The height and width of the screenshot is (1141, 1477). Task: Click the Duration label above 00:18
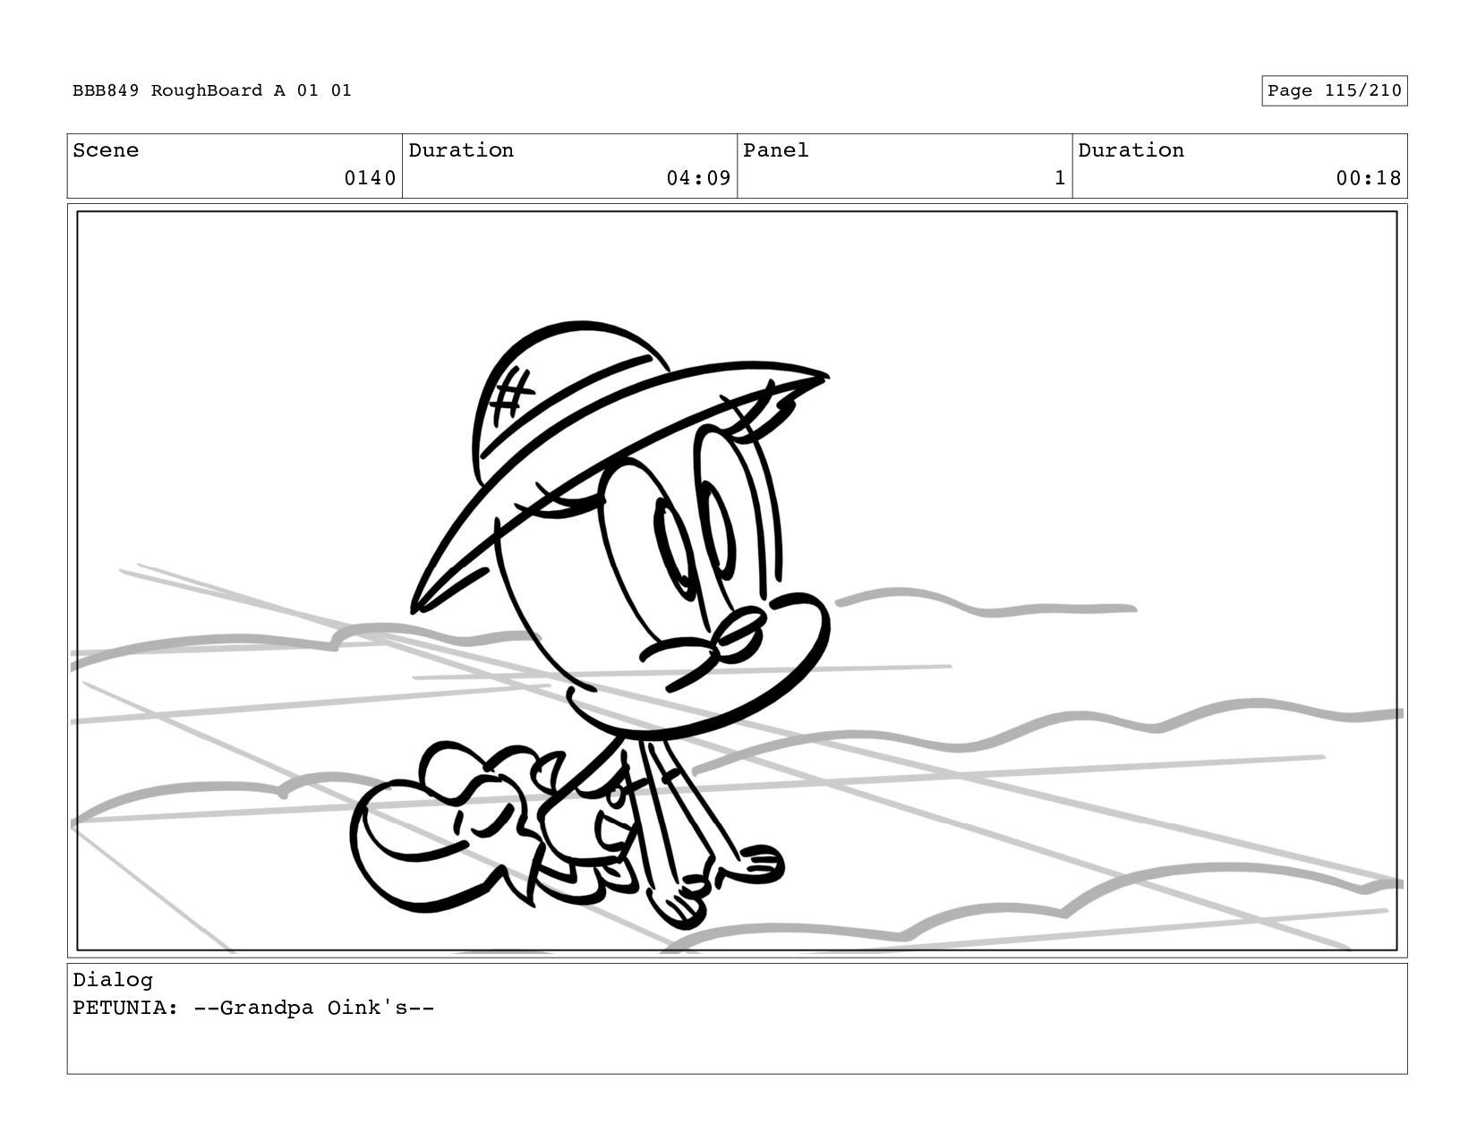[x=1131, y=150]
